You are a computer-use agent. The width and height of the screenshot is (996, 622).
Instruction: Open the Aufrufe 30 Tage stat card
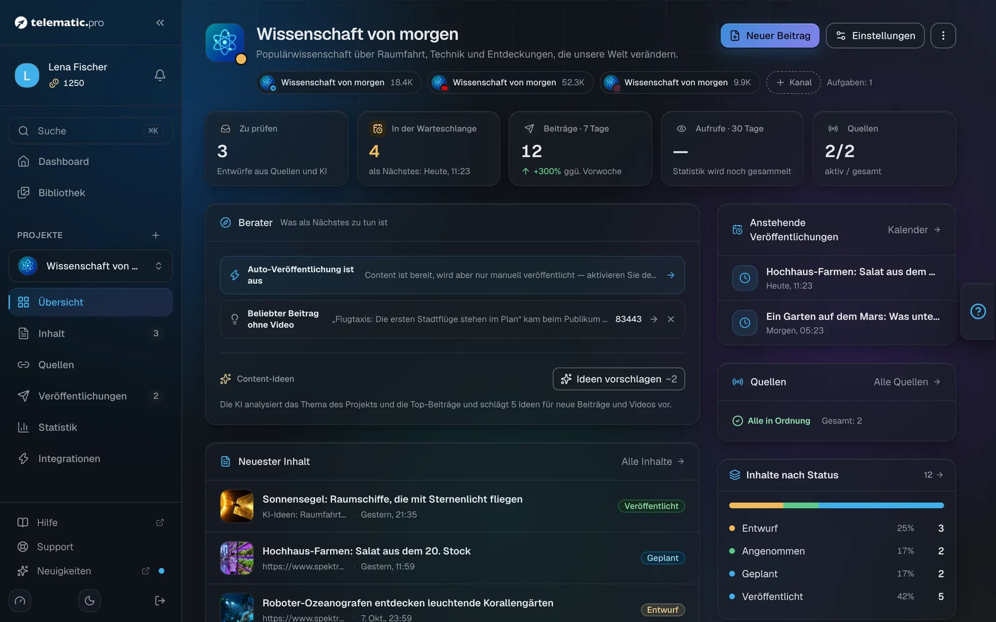click(x=732, y=149)
